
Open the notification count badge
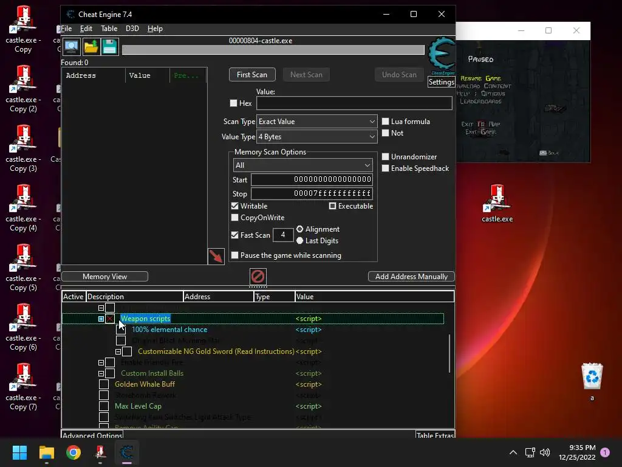click(x=605, y=452)
